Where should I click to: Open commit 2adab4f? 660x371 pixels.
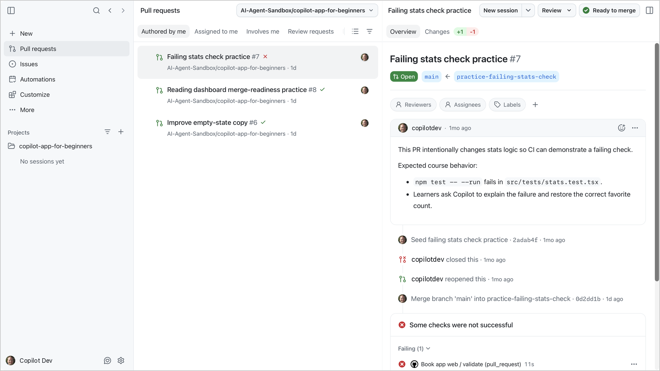click(525, 240)
